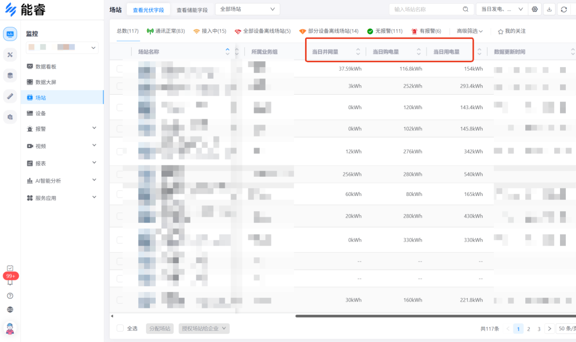
Task: Open the 全部场站 dropdown
Action: pyautogui.click(x=247, y=9)
